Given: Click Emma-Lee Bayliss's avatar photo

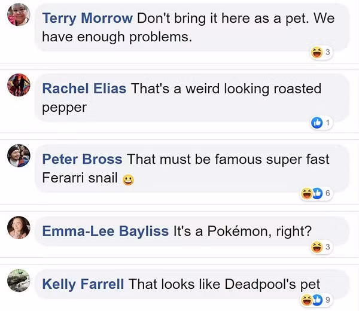Looking at the screenshot, I should pos(18,227).
